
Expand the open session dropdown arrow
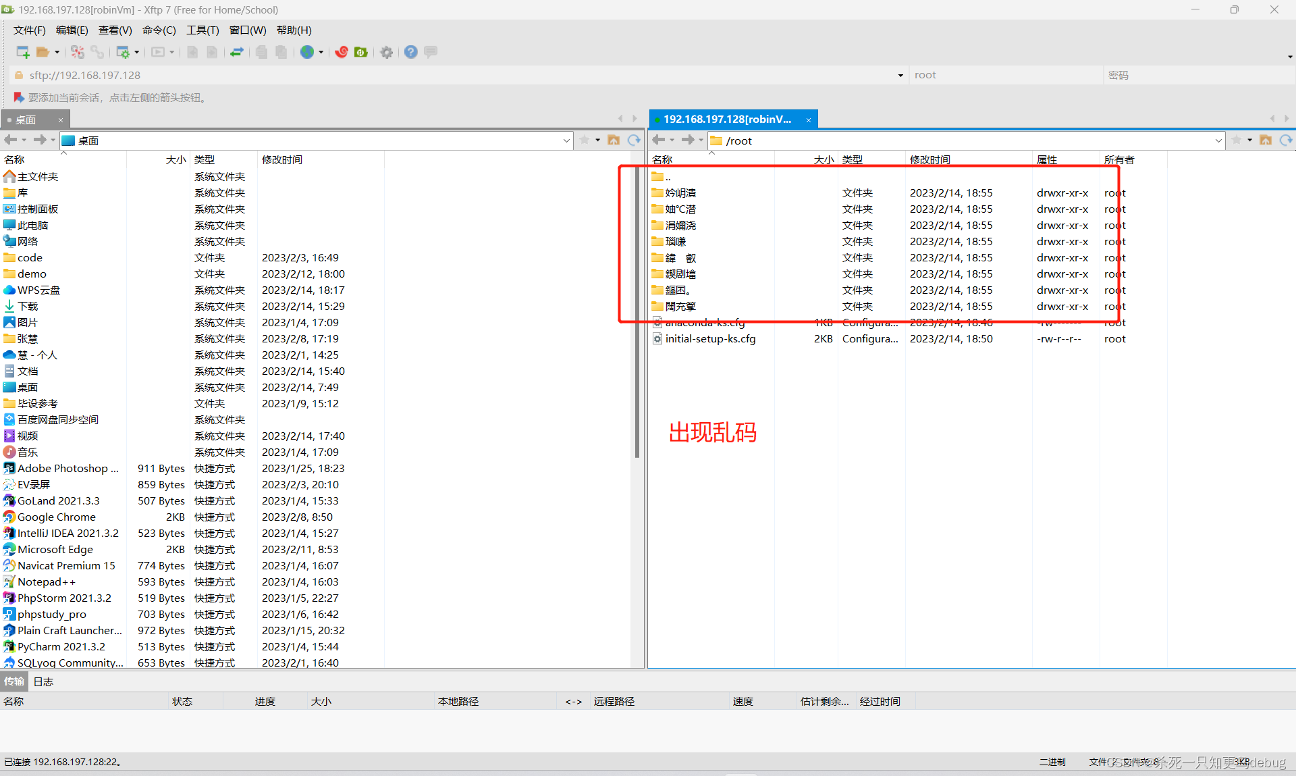click(x=57, y=52)
